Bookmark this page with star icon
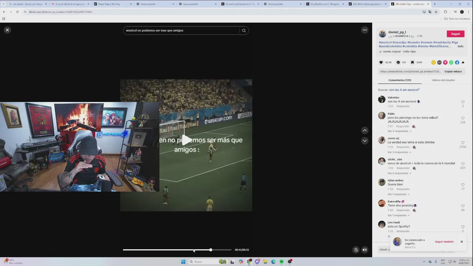This screenshot has height=266, width=473. 436,12
